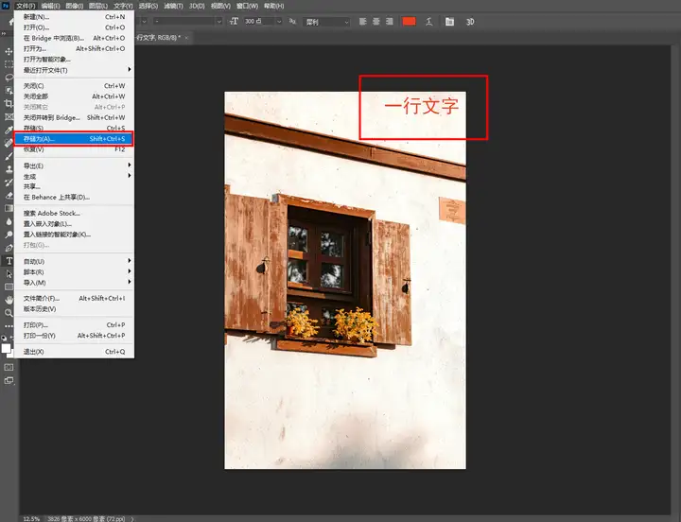Select the Pen tool

coord(9,248)
